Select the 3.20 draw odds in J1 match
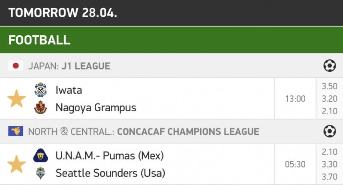Image resolution: width=343 pixels, height=186 pixels. pos(329,99)
